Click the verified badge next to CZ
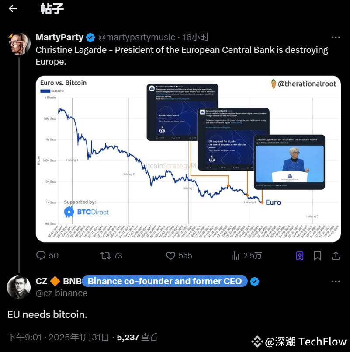The height and width of the screenshot is (352, 350). pos(254,282)
